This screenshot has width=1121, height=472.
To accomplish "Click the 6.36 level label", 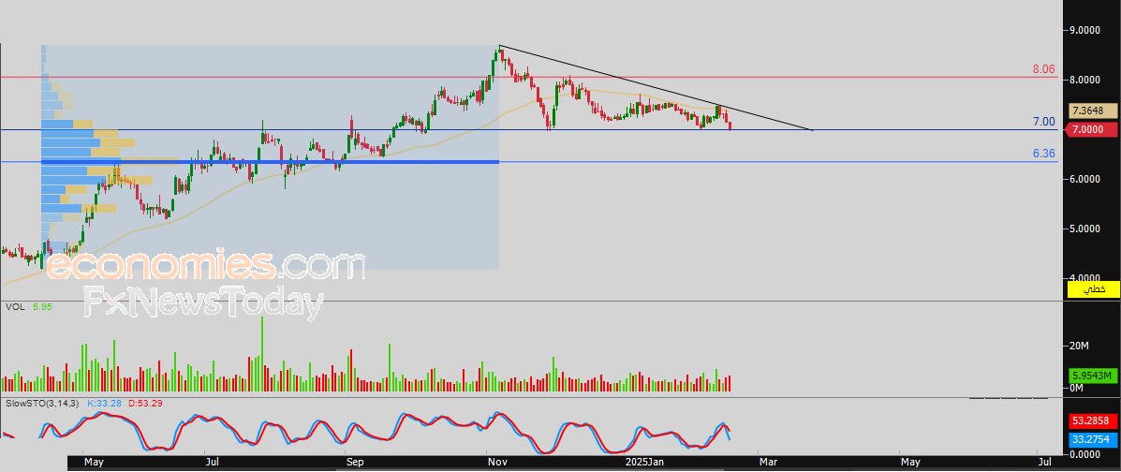I will pos(1044,154).
